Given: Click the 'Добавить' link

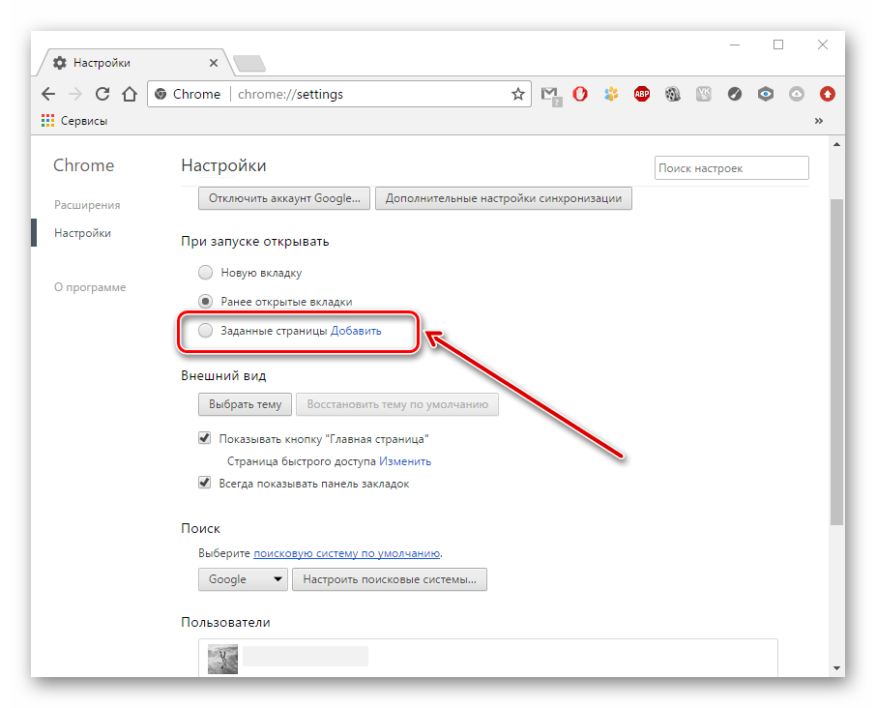Looking at the screenshot, I should pos(357,331).
